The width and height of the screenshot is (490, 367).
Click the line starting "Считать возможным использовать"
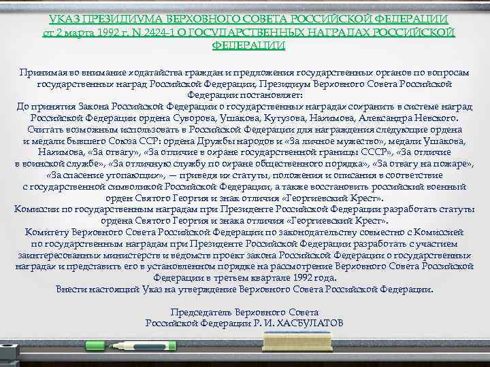(x=244, y=130)
